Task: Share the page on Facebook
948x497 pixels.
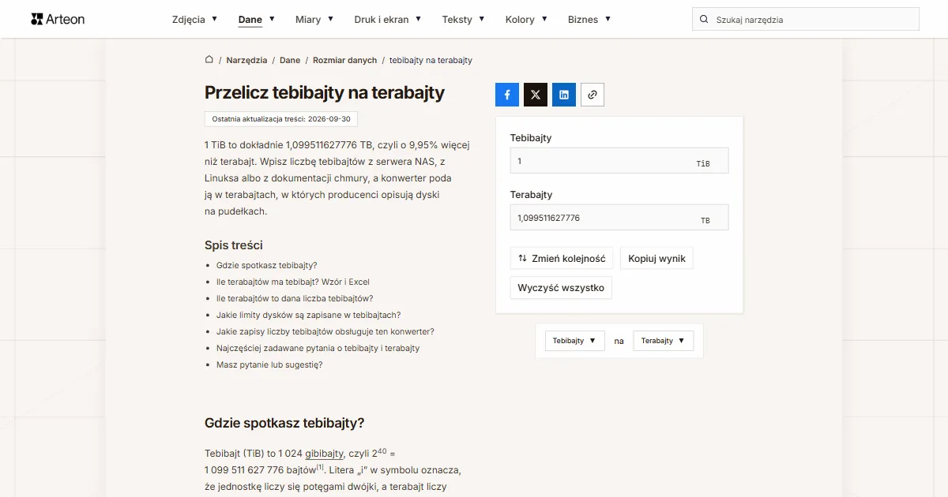Action: [507, 95]
